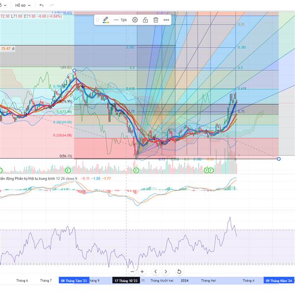Screen dimensions: 295x295
Task: Click the MACD signal value -1.77
Action: point(106,178)
